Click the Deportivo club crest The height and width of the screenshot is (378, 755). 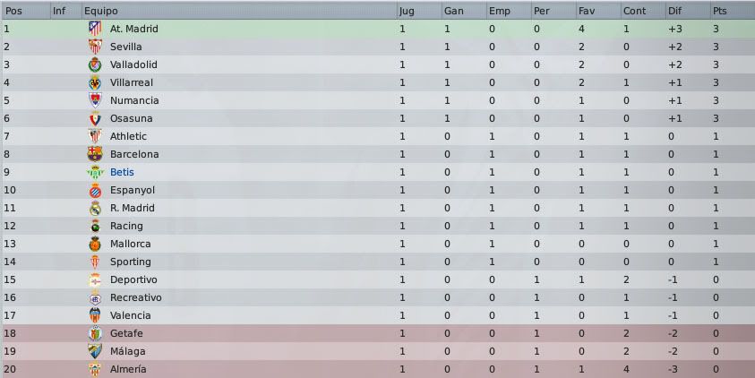click(95, 279)
